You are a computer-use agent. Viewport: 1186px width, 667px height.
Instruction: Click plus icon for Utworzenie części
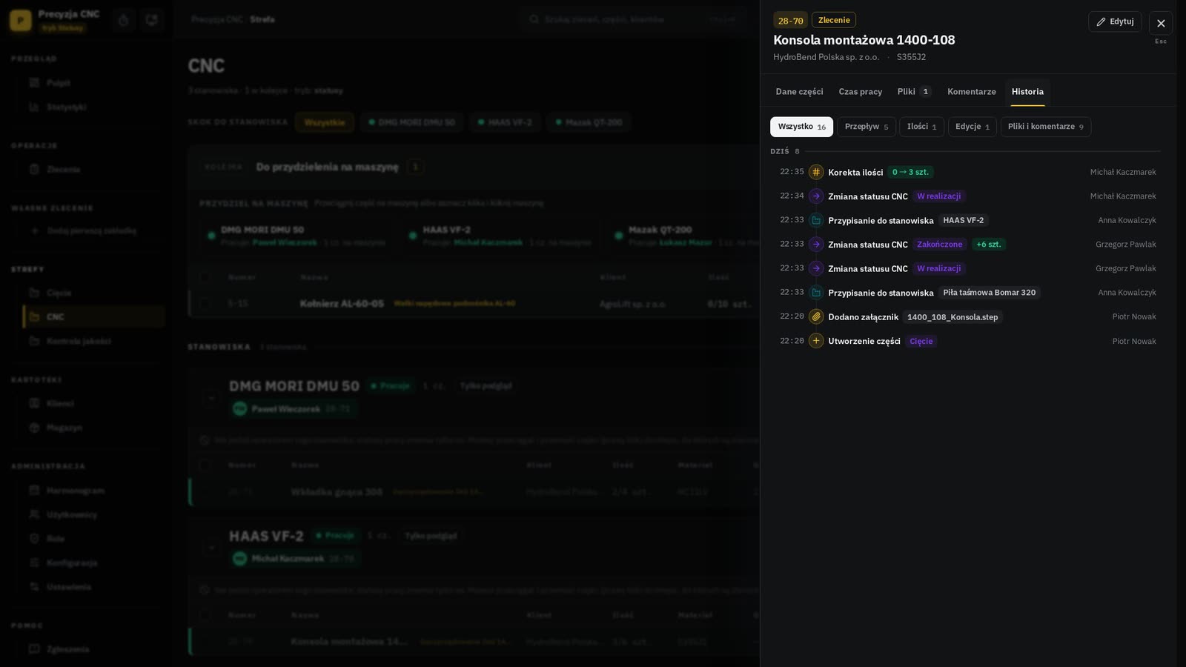tap(816, 341)
